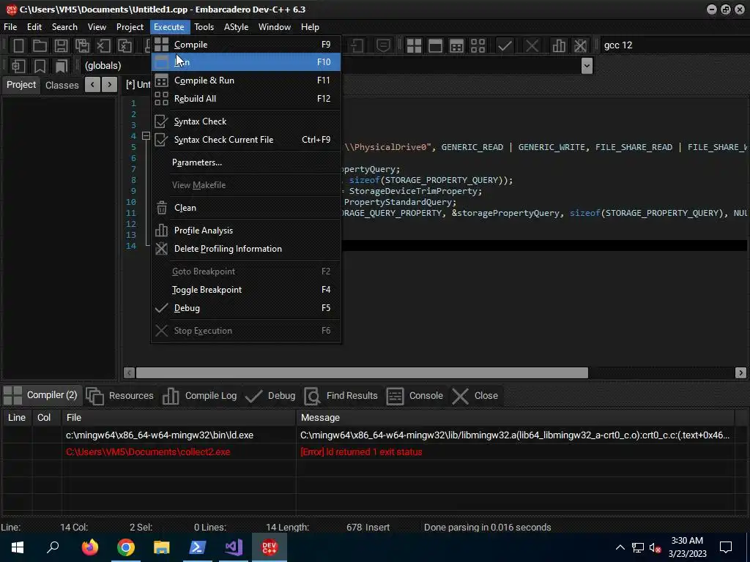Select Rebuild All menu entry
The image size is (750, 562).
246,99
